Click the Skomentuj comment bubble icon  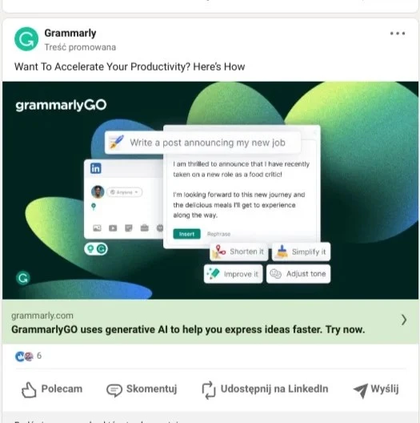[x=114, y=390]
